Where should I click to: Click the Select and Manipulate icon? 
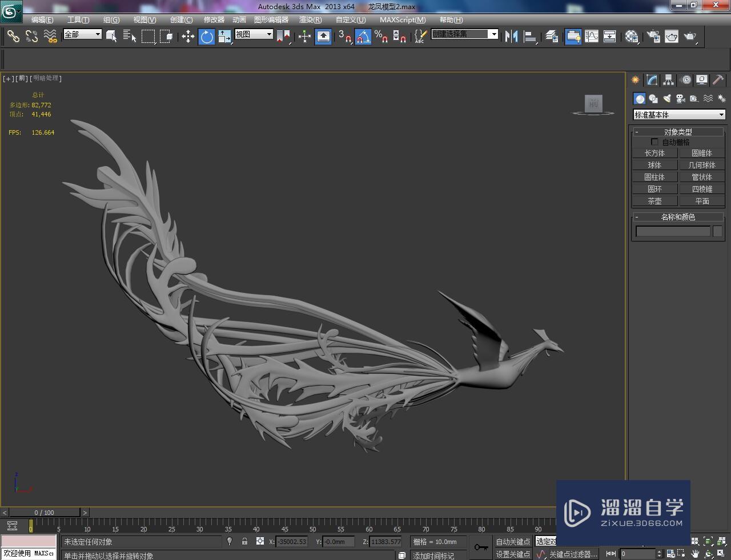(x=304, y=37)
